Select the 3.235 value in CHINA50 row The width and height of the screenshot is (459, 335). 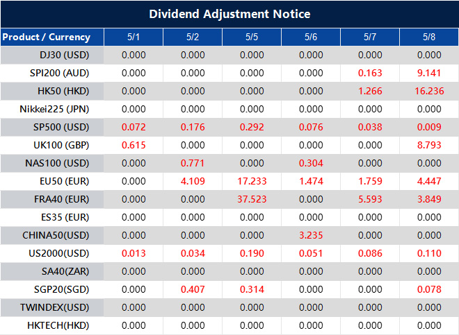point(311,235)
